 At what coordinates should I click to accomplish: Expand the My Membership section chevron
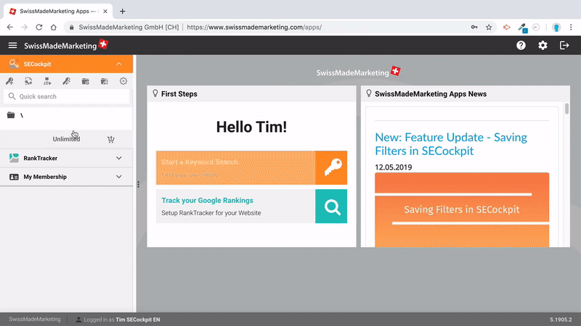[119, 177]
